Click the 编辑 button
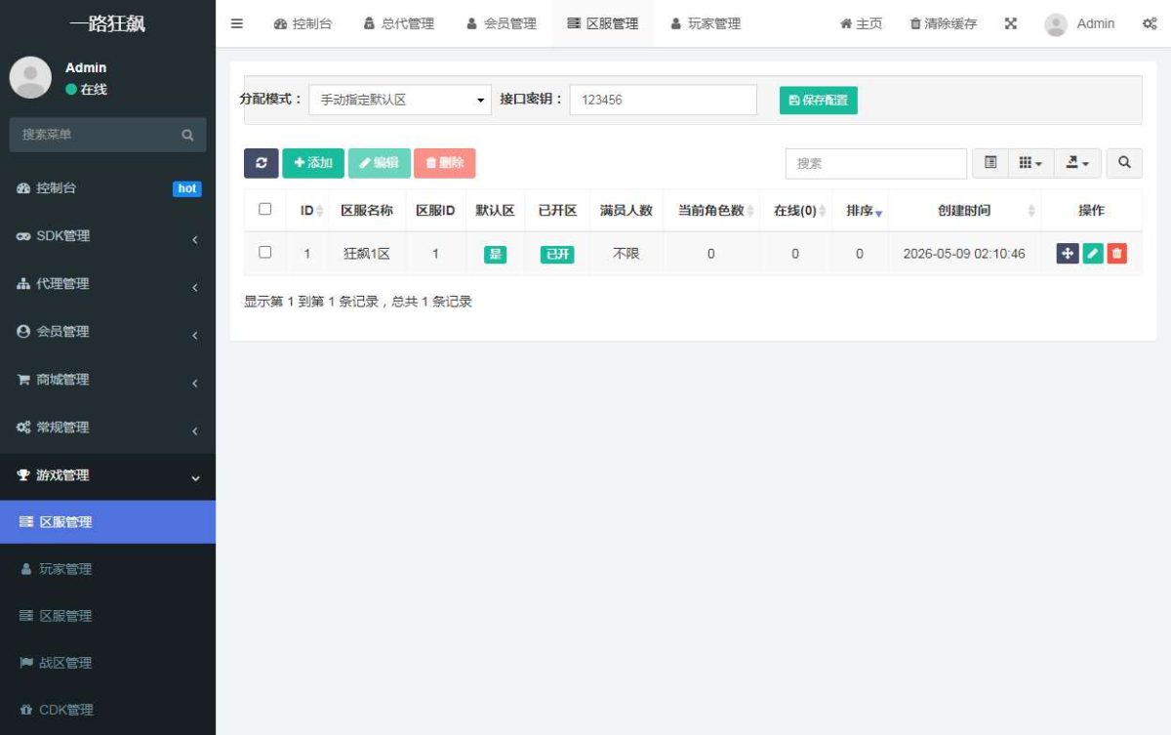 [x=379, y=163]
